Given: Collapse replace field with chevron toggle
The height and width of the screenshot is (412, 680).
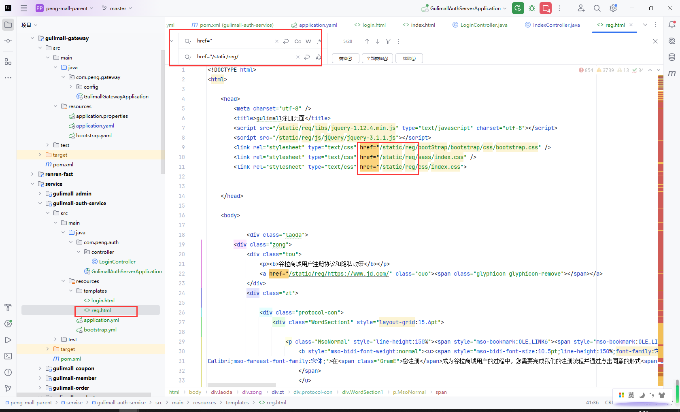Looking at the screenshot, I should point(172,41).
